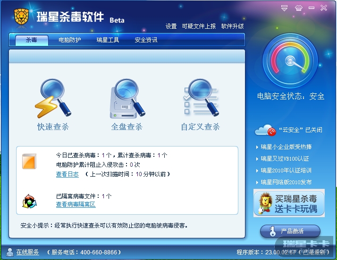Click the 全盘查杀 label

127,127
